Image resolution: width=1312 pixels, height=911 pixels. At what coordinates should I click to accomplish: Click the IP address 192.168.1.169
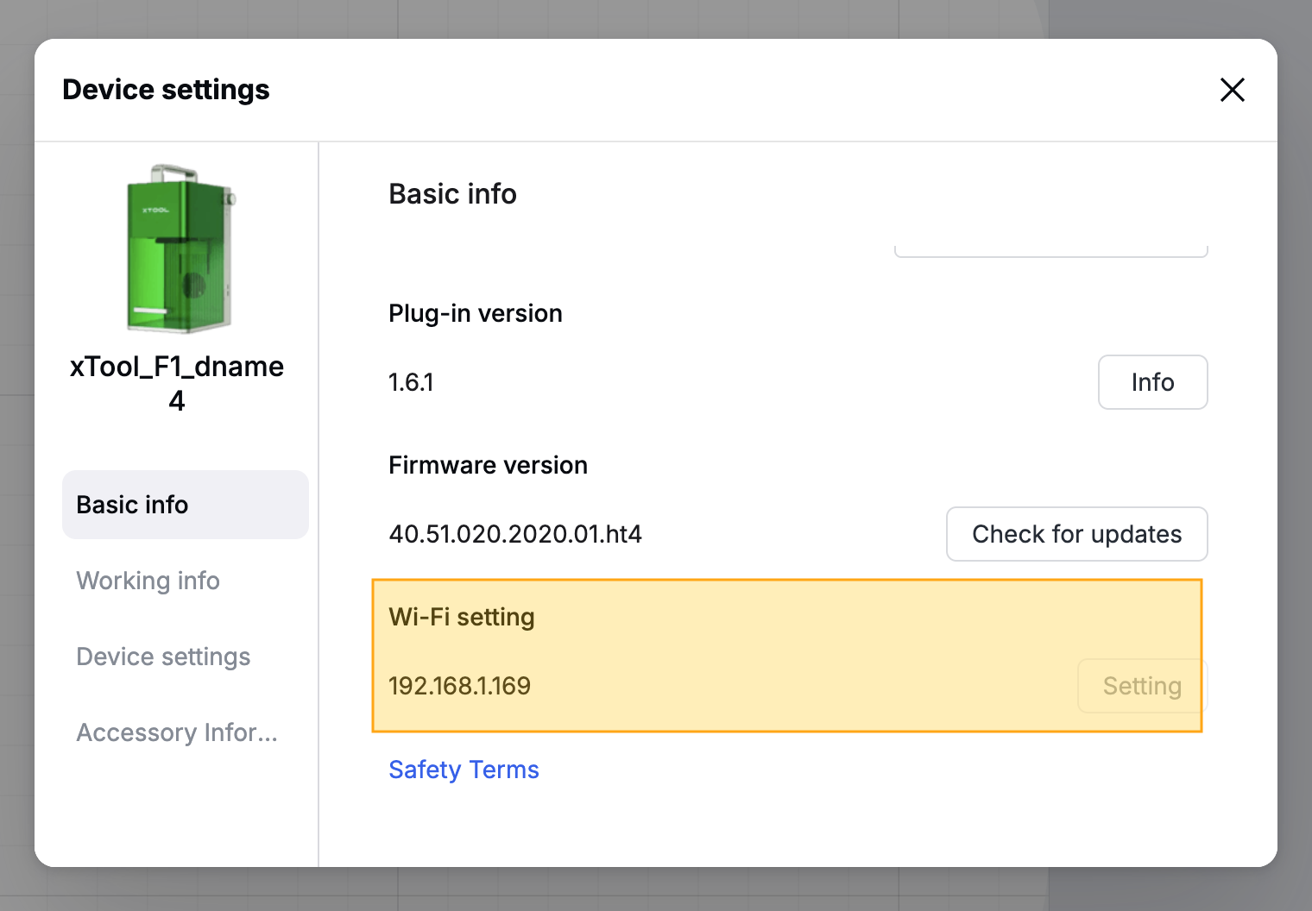(x=459, y=686)
